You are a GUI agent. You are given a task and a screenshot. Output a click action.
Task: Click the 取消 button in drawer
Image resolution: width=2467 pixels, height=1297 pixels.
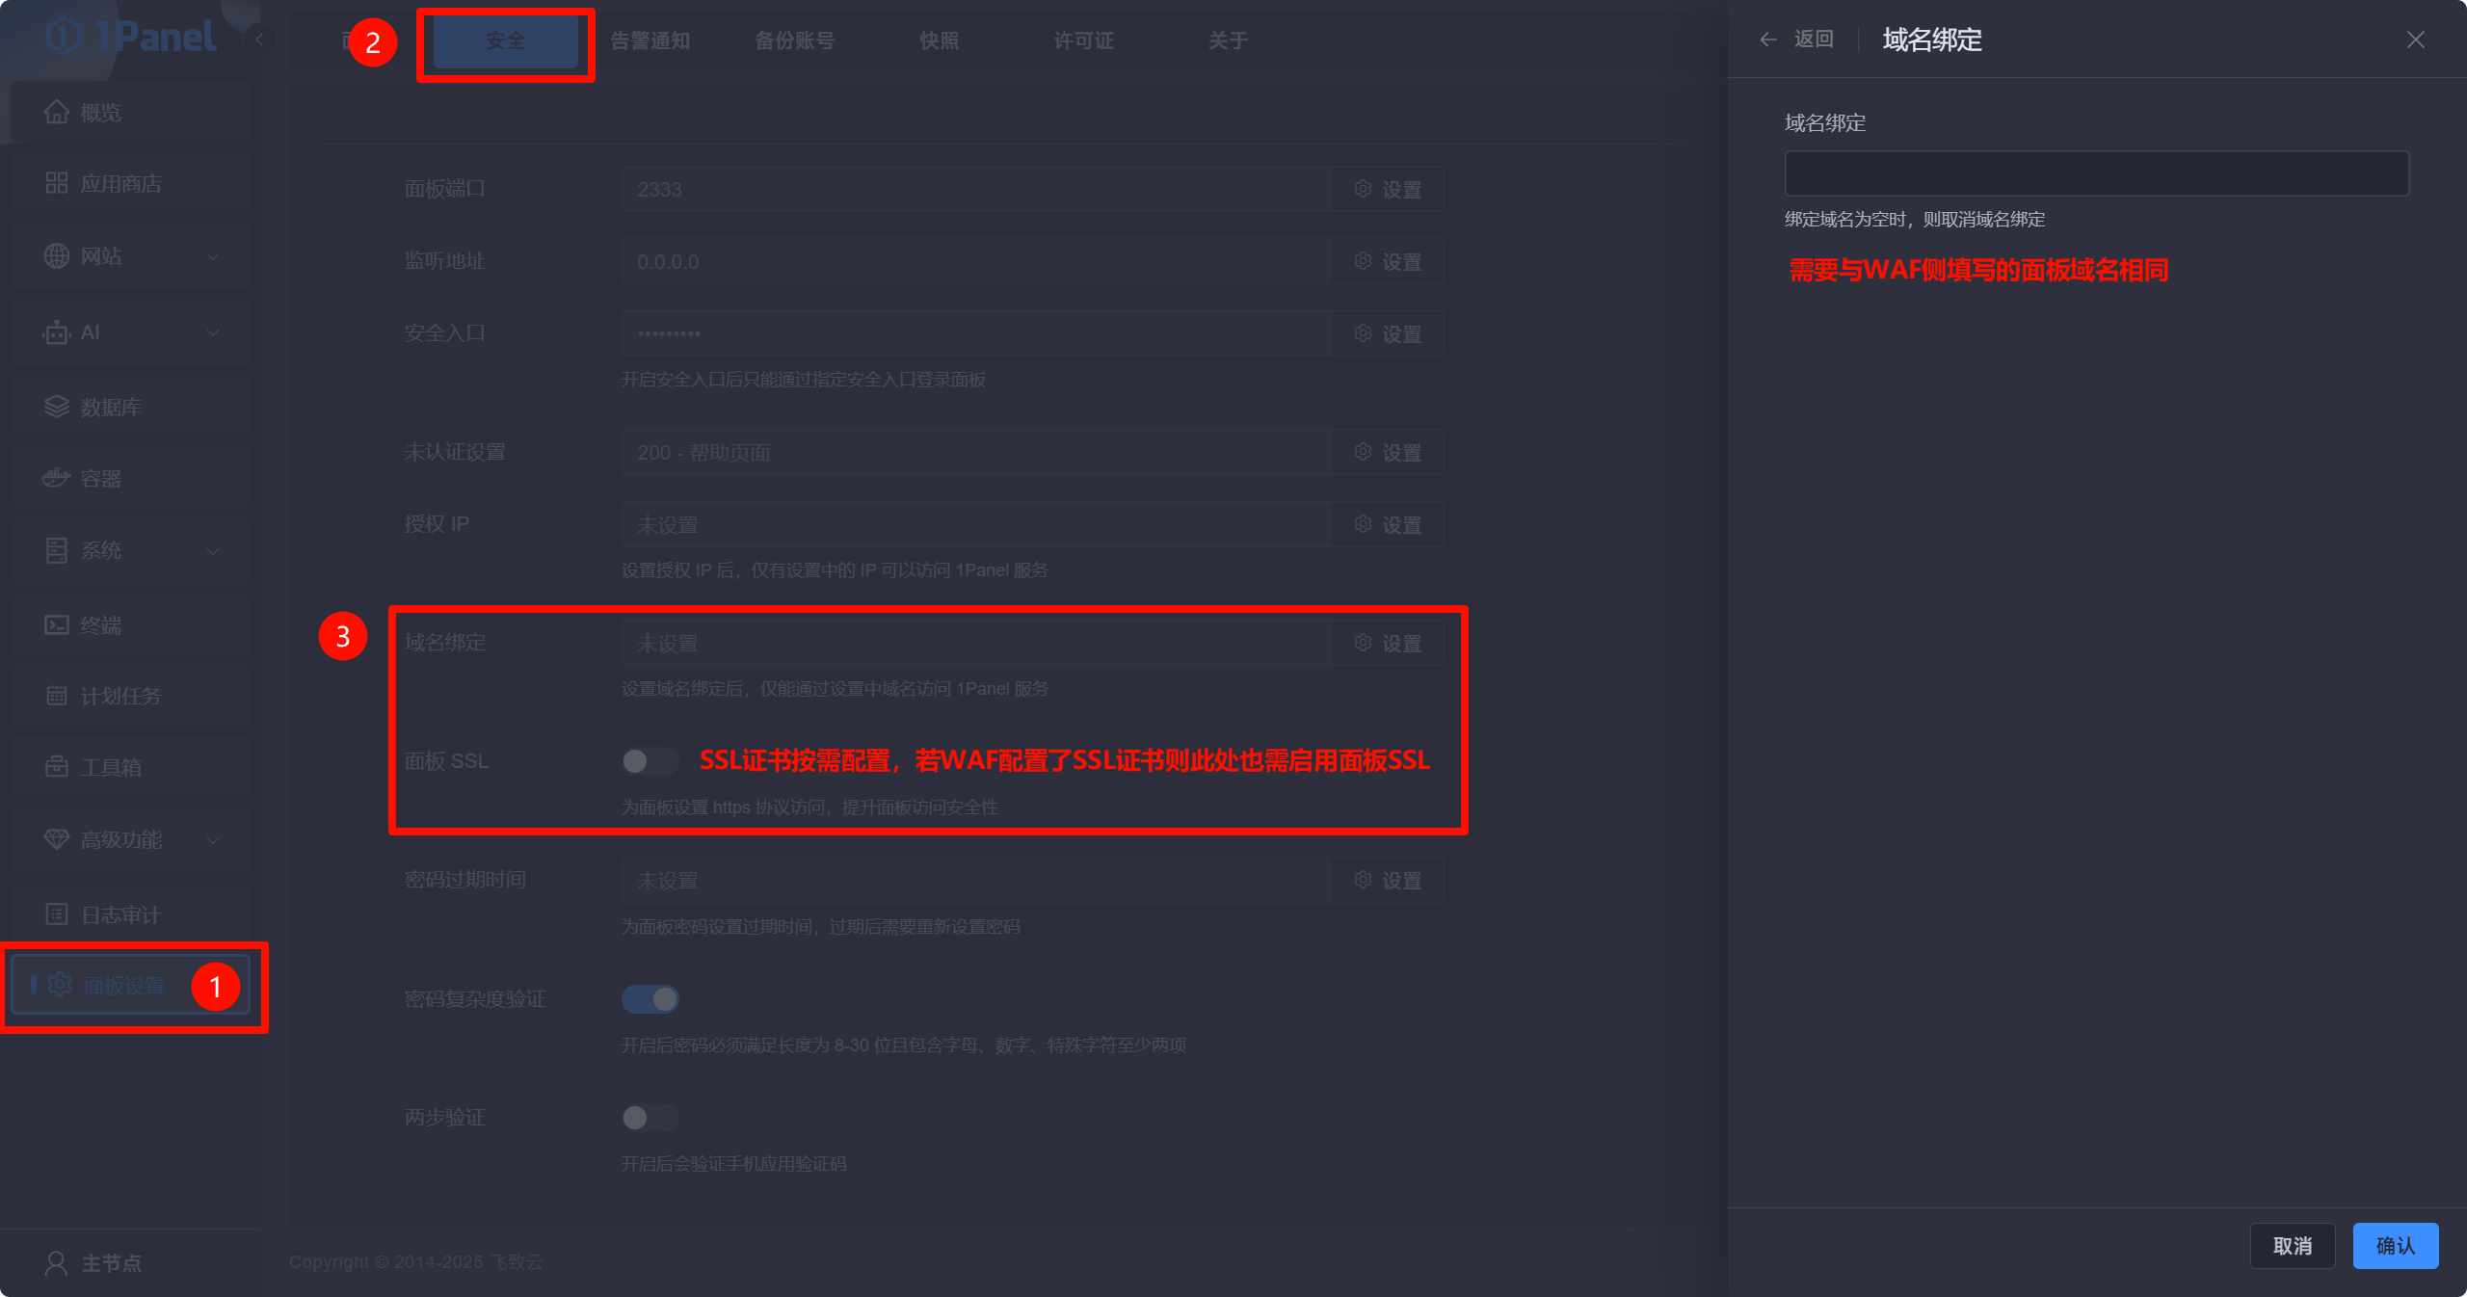pos(2292,1246)
